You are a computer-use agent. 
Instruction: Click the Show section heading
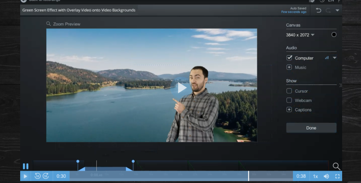pyautogui.click(x=291, y=81)
